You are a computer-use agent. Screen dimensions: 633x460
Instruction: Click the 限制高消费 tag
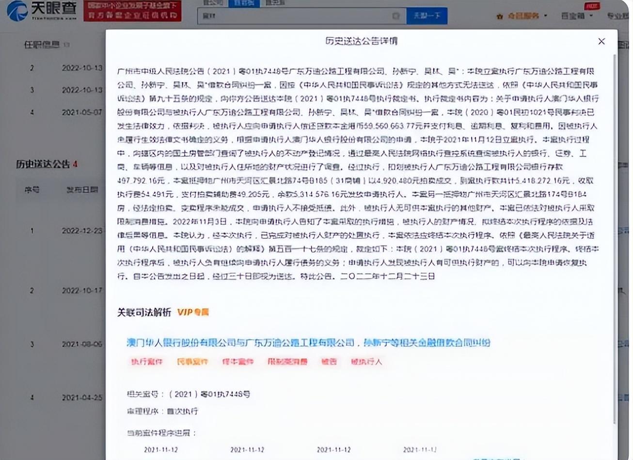pyautogui.click(x=287, y=361)
